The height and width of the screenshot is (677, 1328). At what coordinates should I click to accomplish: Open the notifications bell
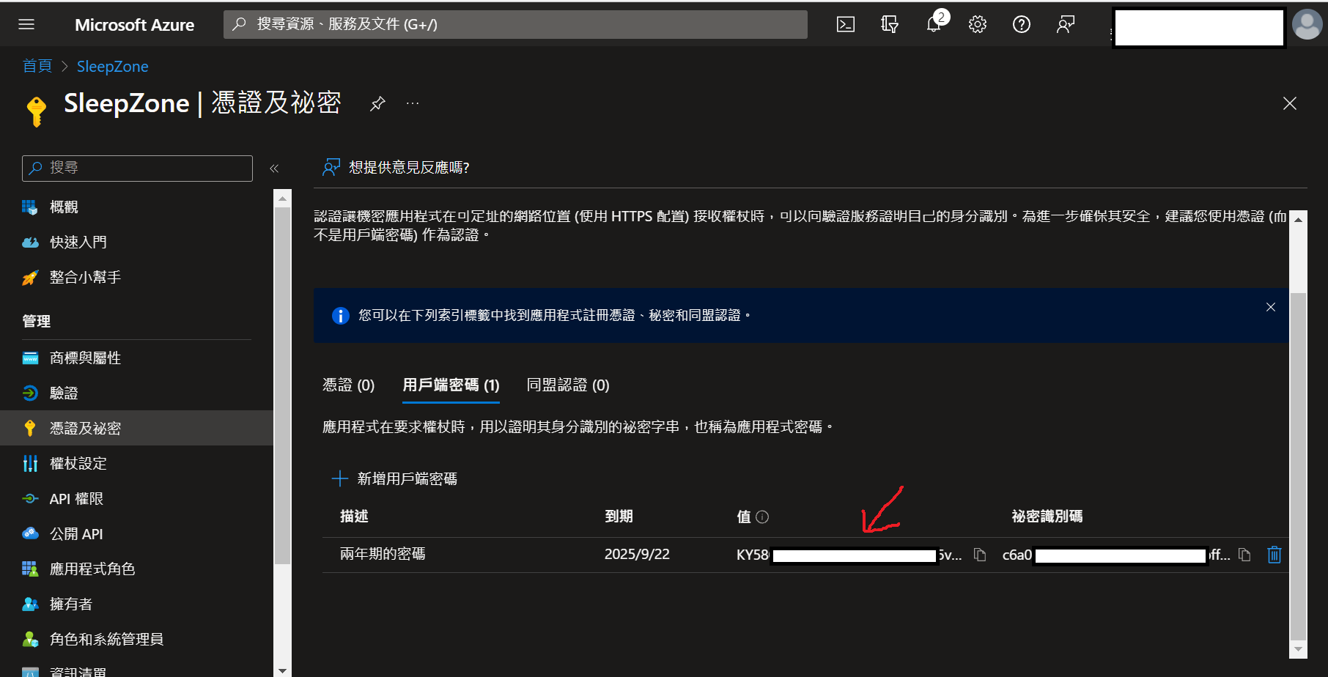click(934, 24)
